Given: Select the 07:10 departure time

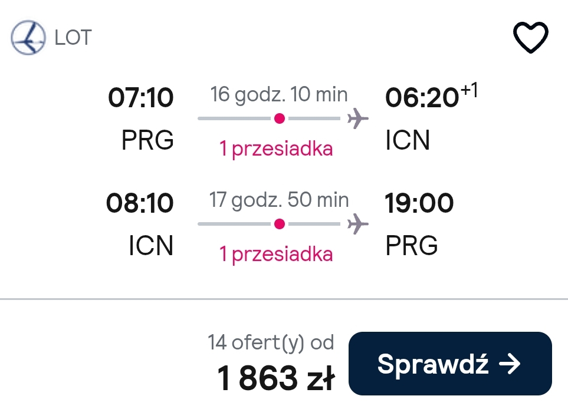Looking at the screenshot, I should [x=141, y=98].
